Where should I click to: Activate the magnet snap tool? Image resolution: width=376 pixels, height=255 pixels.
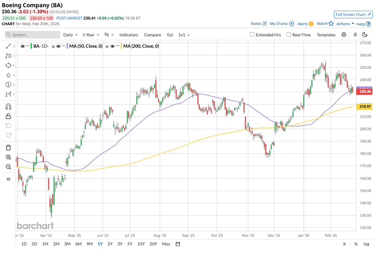click(x=8, y=107)
